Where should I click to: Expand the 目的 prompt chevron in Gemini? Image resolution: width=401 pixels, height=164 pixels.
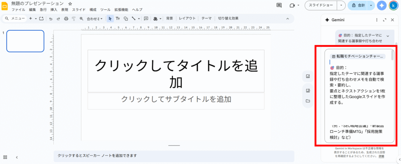pos(388,36)
